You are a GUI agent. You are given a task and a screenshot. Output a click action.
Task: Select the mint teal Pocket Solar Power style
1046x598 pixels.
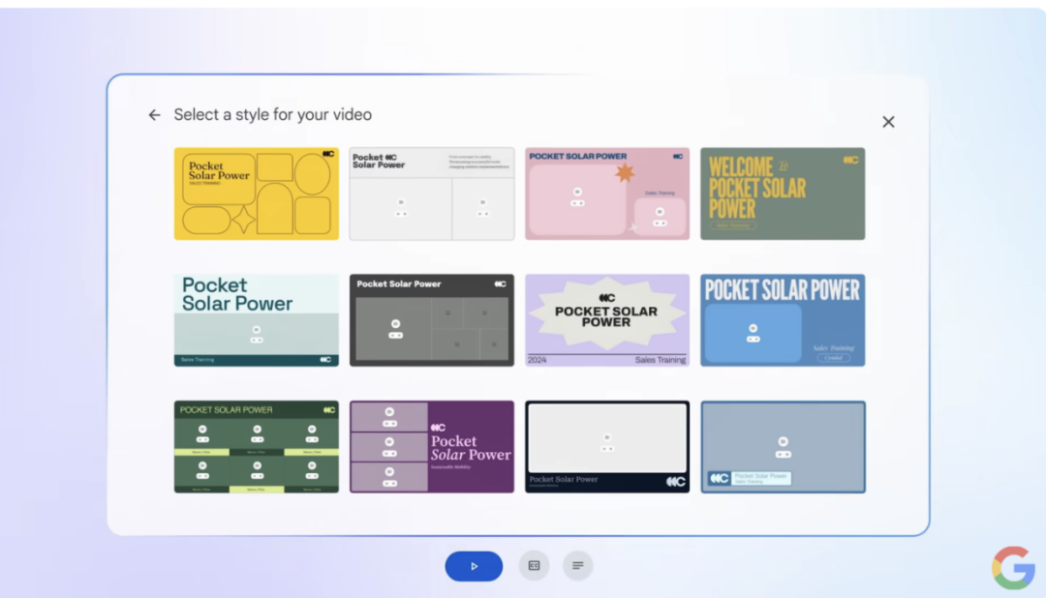point(256,320)
